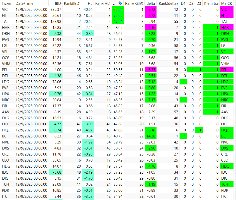Viewport: 236px width, 200px height.
Task: Click the green 1.07 delta for VPI
Action: pyautogui.click(x=151, y=52)
